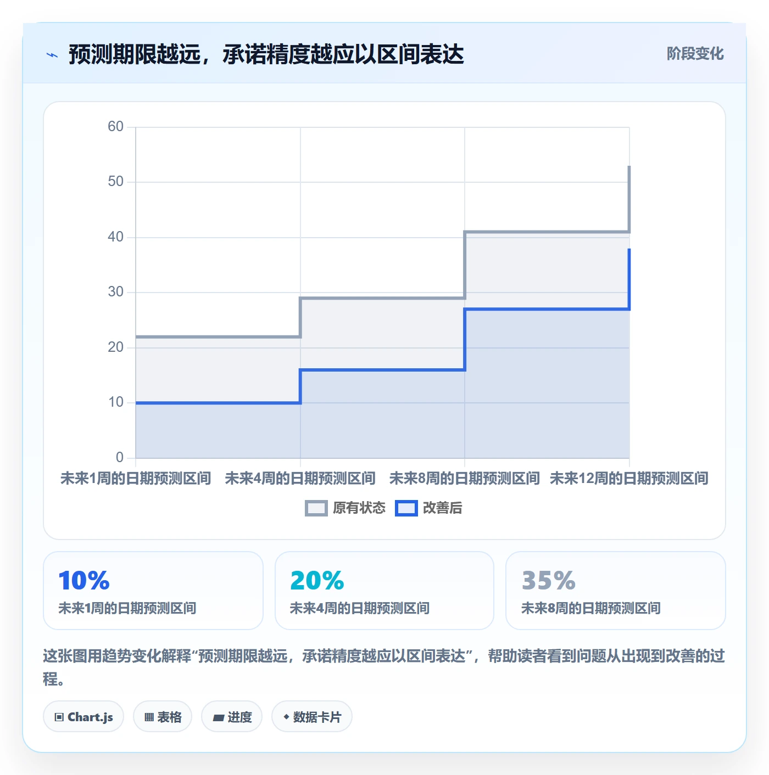Open the 20% stat card
The image size is (769, 775).
click(x=384, y=591)
